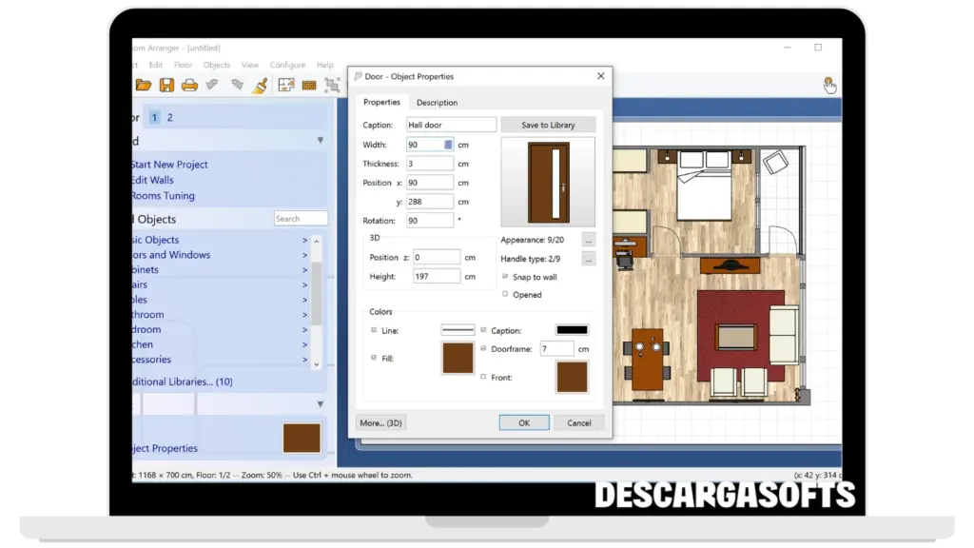Viewport: 974px width, 548px height.
Task: Click the Caption field containing Hall door
Action: [x=451, y=125]
